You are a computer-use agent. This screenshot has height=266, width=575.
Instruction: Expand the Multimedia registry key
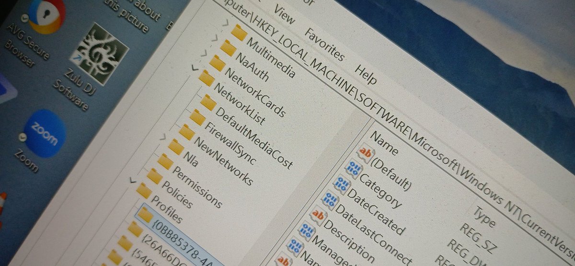pyautogui.click(x=227, y=22)
